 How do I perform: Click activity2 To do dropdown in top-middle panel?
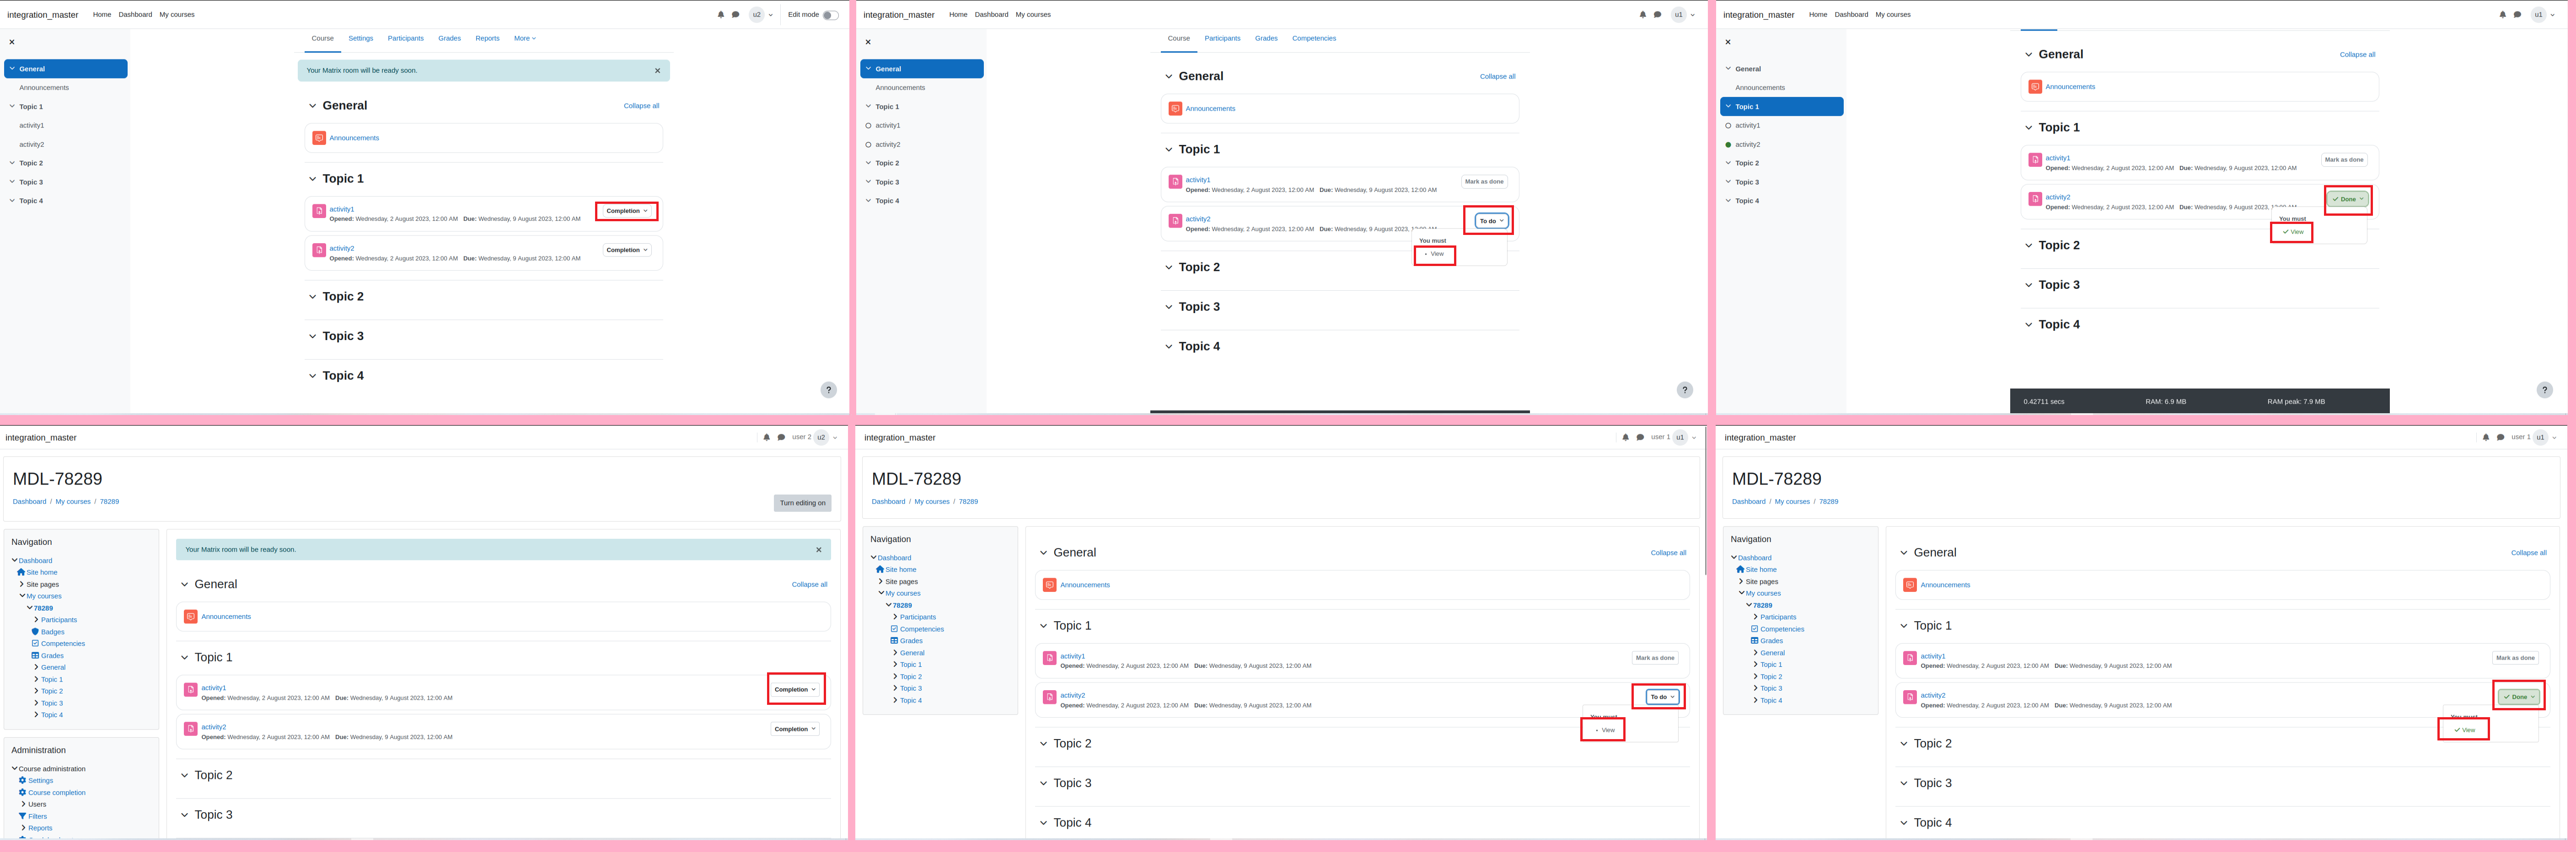click(1491, 221)
